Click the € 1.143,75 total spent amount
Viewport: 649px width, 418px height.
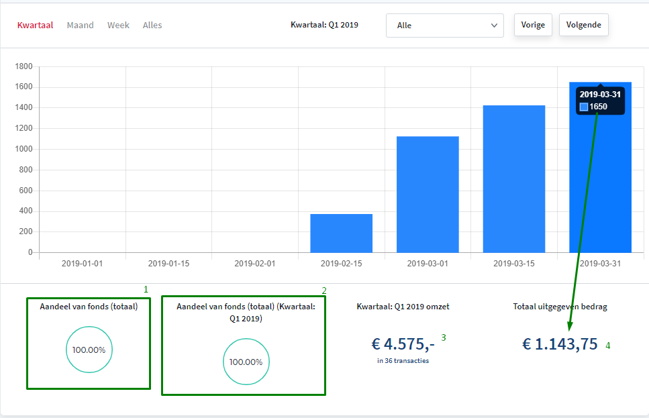click(560, 344)
